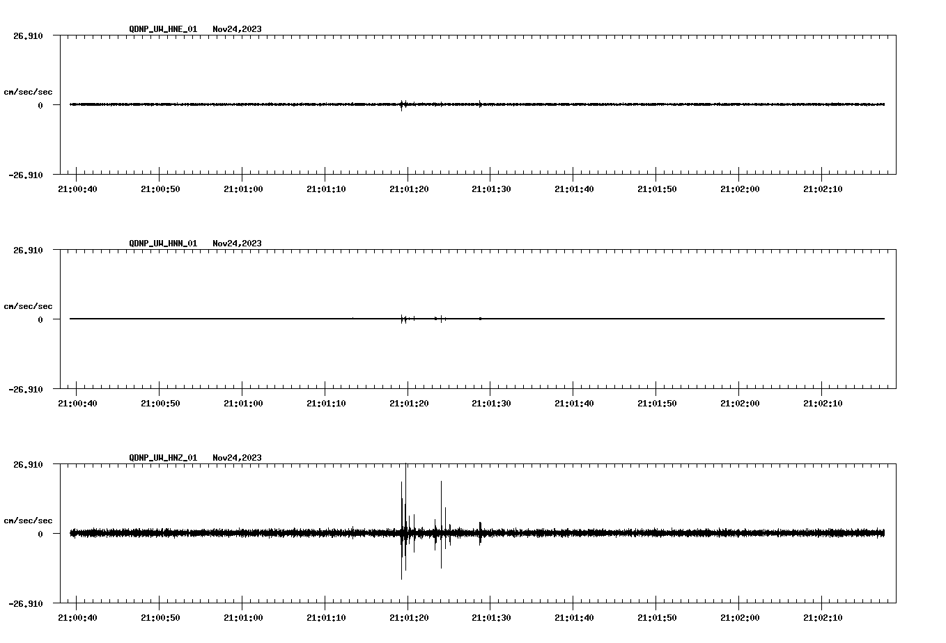
Task: Click the HNN trace spike near 21:01:19
Action: pyautogui.click(x=402, y=319)
